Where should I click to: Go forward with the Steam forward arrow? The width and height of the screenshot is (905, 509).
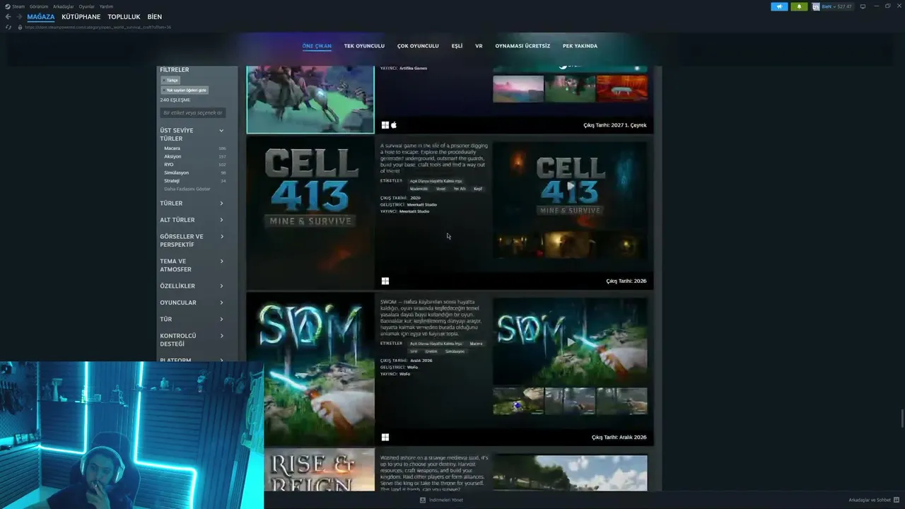coord(18,17)
